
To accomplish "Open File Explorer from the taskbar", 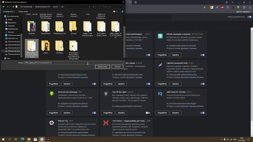I will (29, 139).
